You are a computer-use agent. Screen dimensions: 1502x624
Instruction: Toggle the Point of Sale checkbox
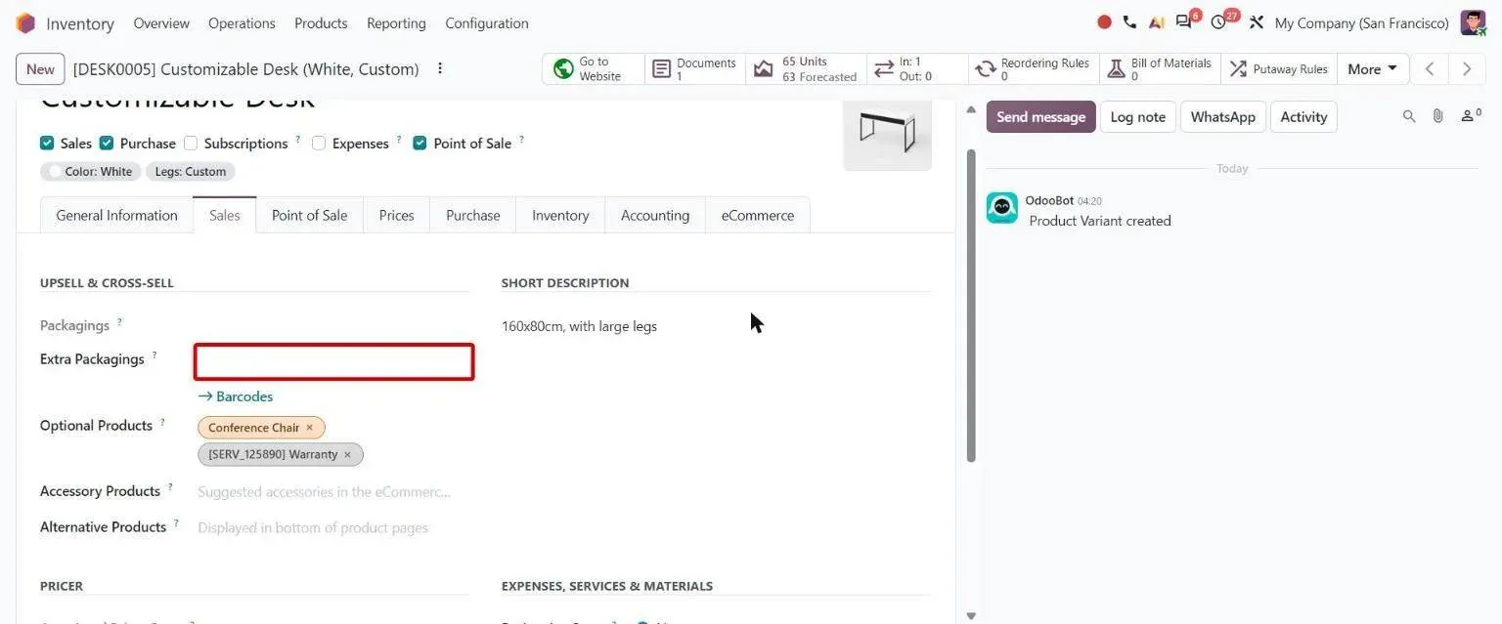click(420, 143)
